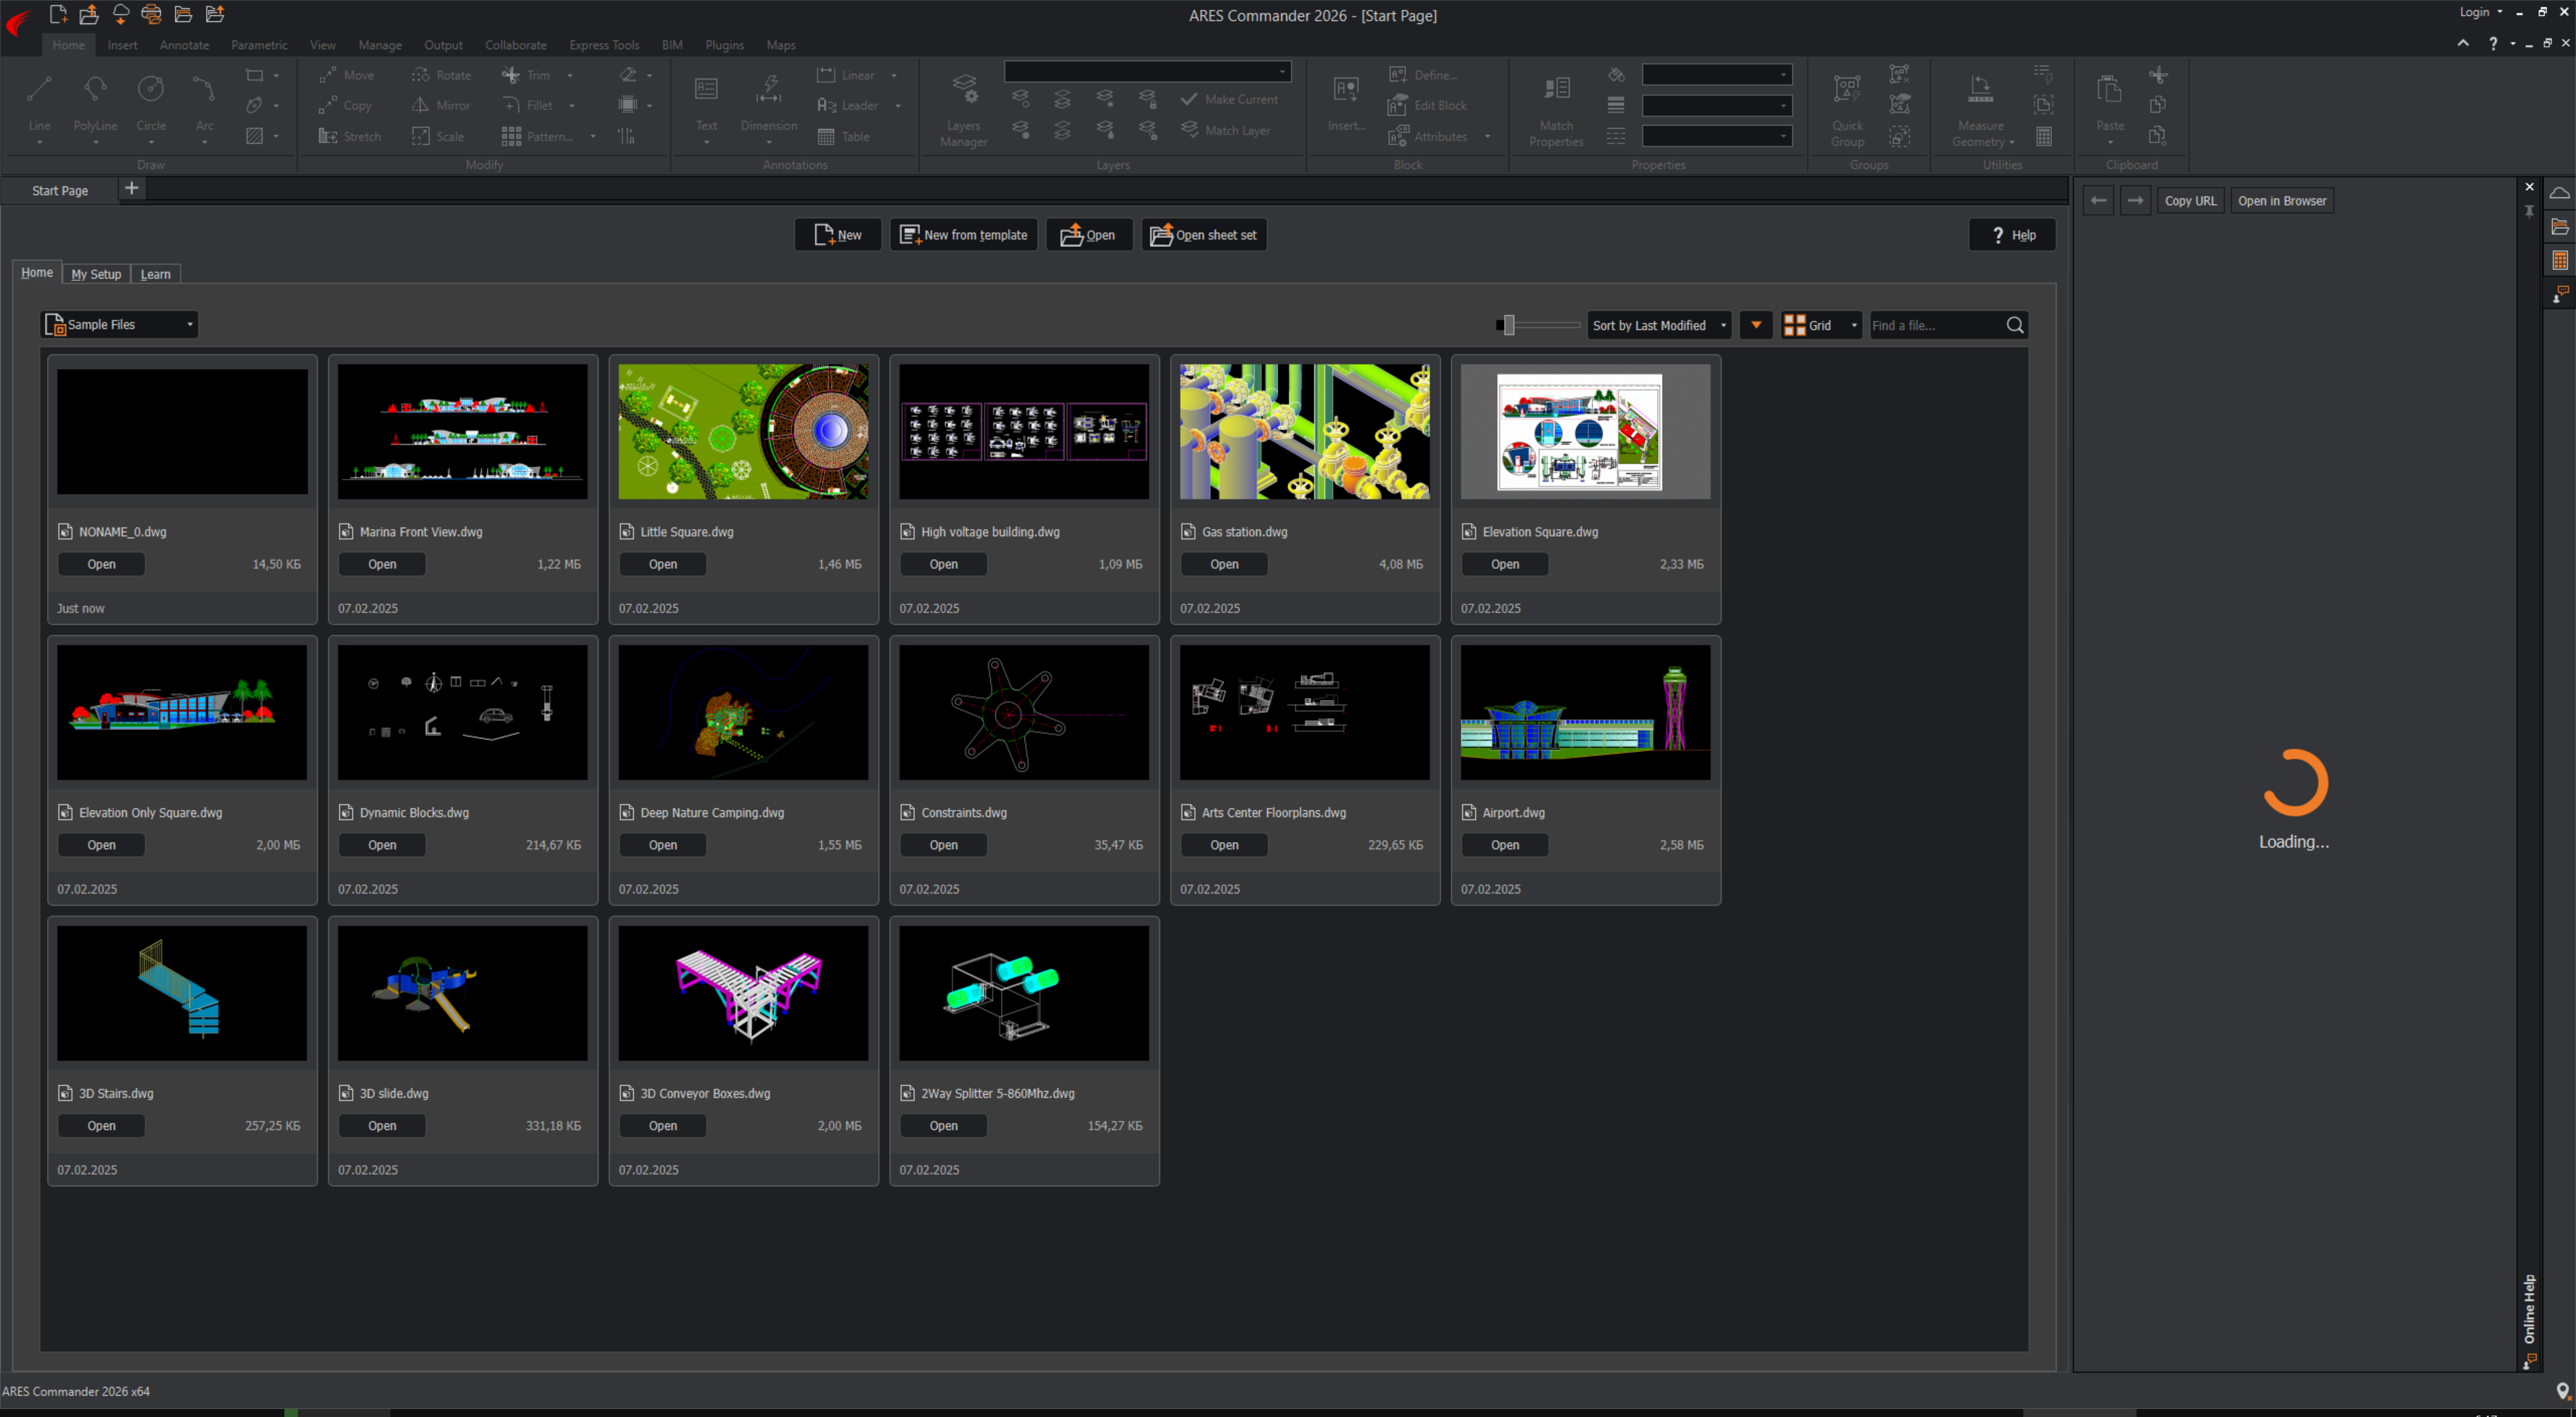This screenshot has height=1417, width=2576.
Task: Switch to the Annotate ribbon tab
Action: tap(184, 45)
